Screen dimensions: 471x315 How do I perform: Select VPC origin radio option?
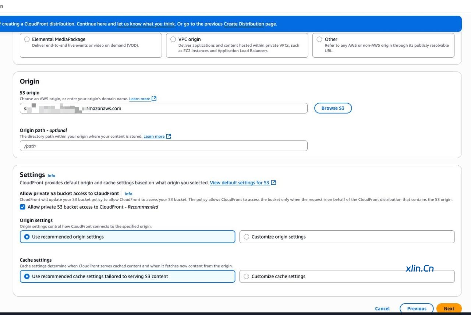pyautogui.click(x=173, y=39)
